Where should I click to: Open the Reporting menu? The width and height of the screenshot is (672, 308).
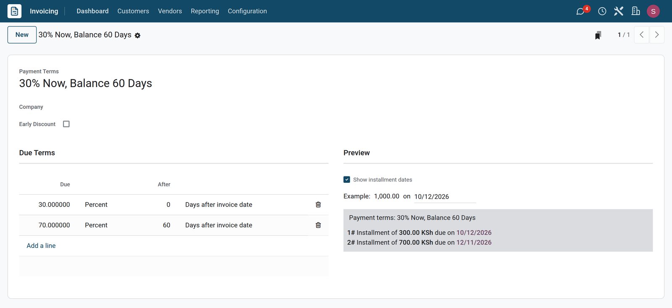click(205, 11)
